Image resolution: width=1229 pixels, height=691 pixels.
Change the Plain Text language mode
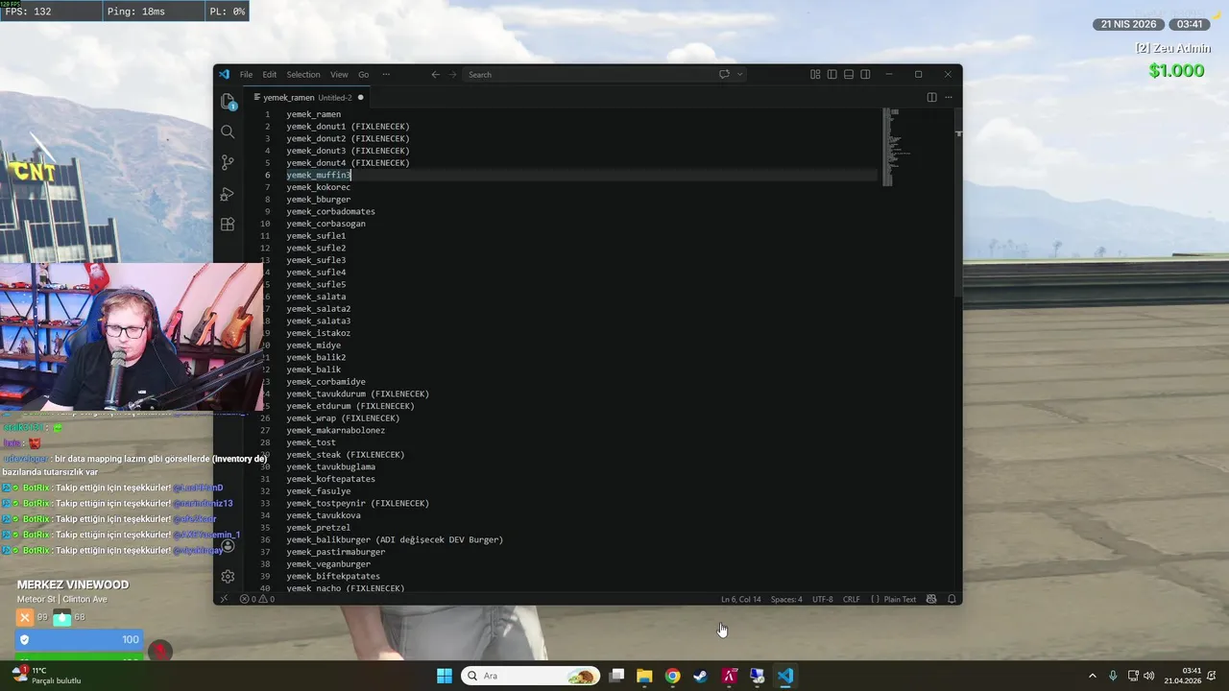(900, 599)
